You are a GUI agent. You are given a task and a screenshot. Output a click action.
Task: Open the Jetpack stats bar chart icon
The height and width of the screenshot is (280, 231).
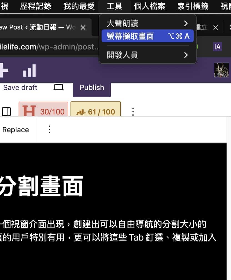tap(29, 70)
